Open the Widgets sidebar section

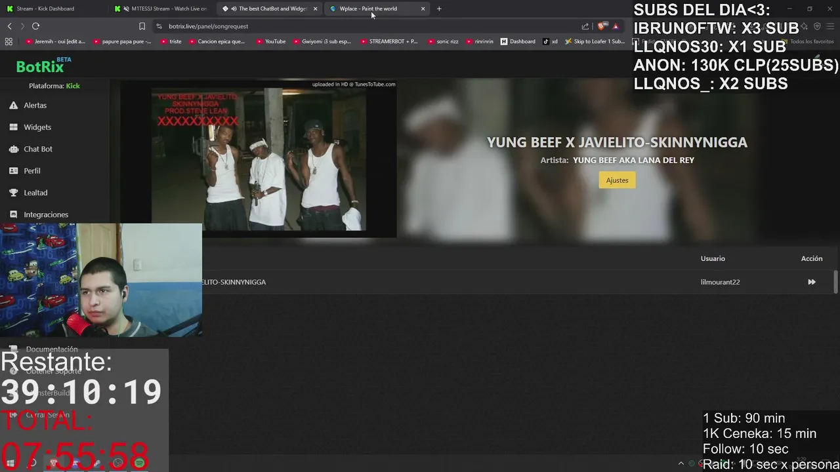coord(37,127)
